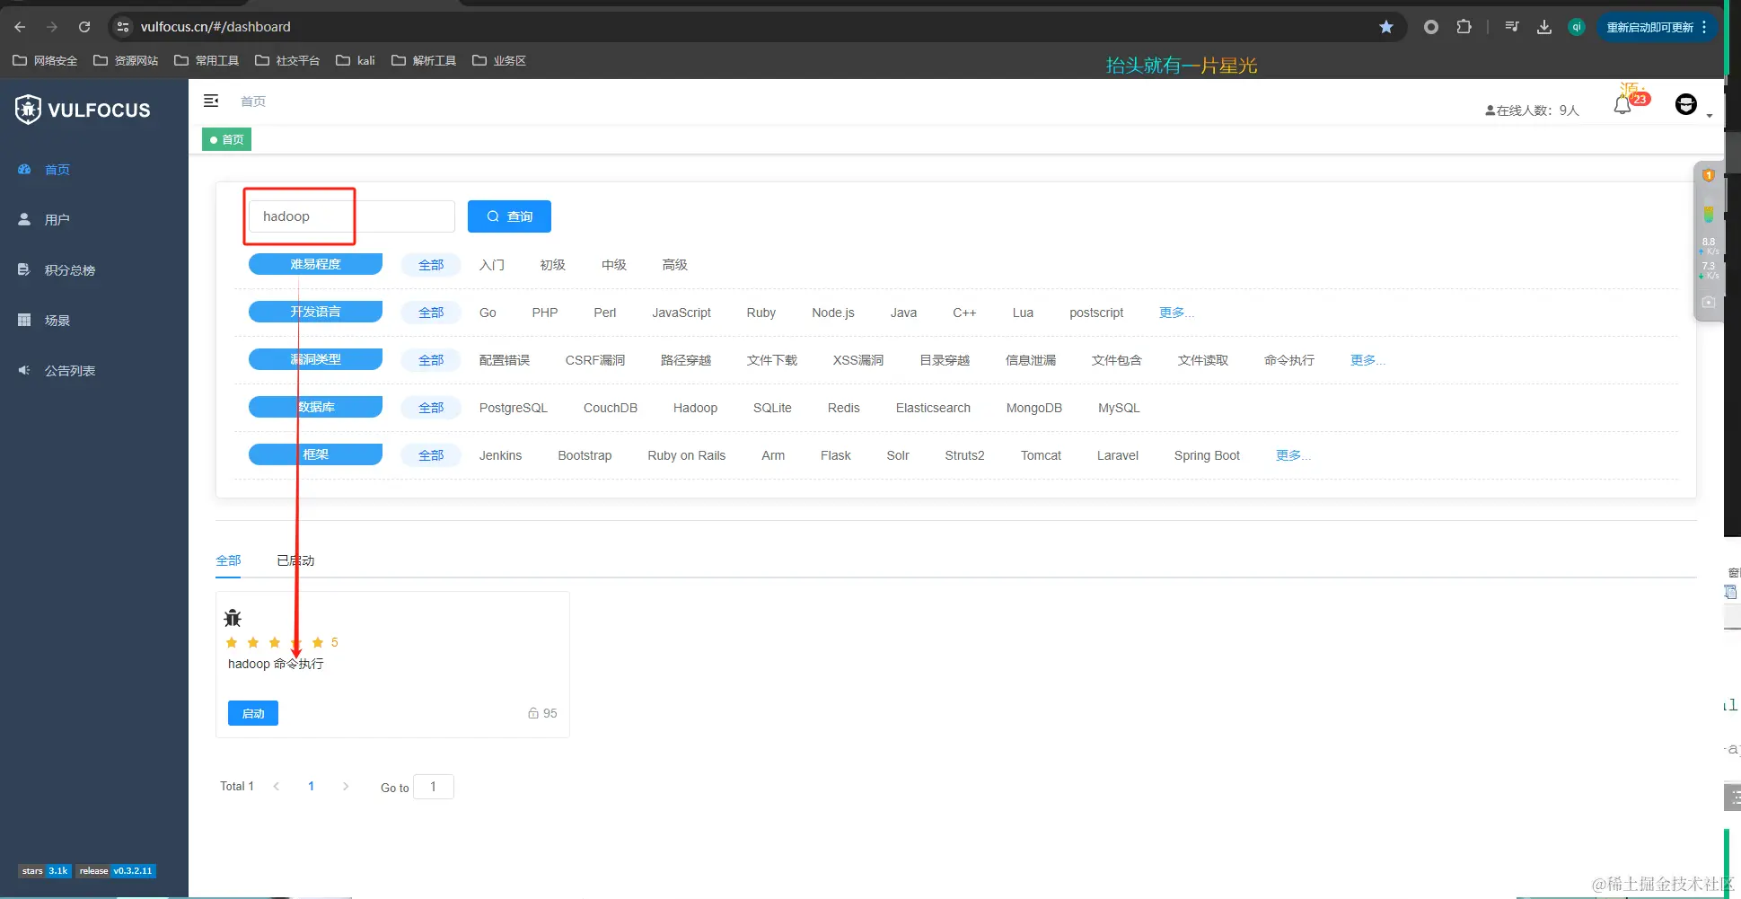The width and height of the screenshot is (1741, 899).
Task: Expand 更多 in the 漏洞类型 row
Action: click(1367, 360)
